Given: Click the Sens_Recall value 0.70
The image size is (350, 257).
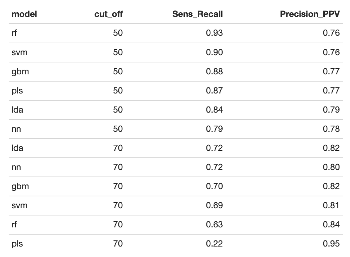Looking at the screenshot, I should click(x=214, y=186).
